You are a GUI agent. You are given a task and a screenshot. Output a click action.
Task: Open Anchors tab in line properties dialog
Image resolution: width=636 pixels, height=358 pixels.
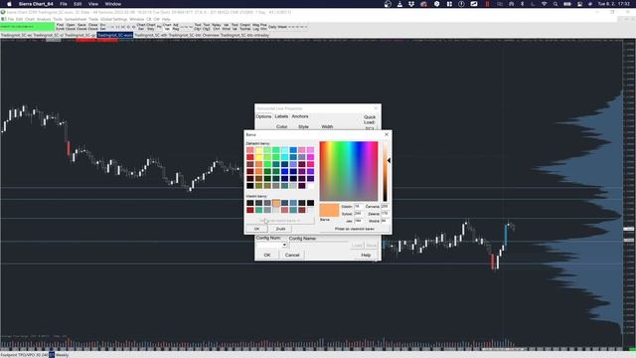click(300, 116)
